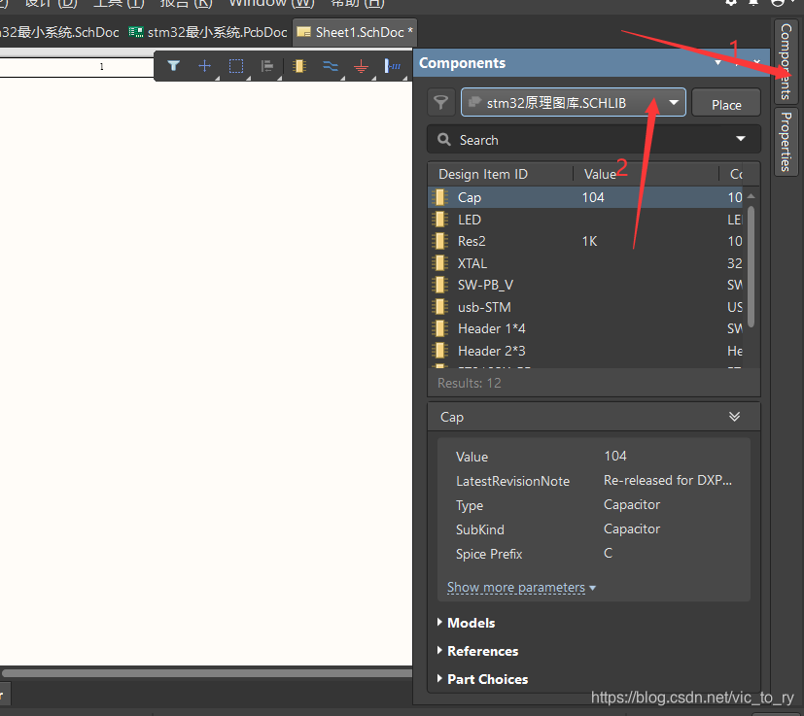
Task: Select the Header 2*3 component row
Action: click(x=587, y=351)
